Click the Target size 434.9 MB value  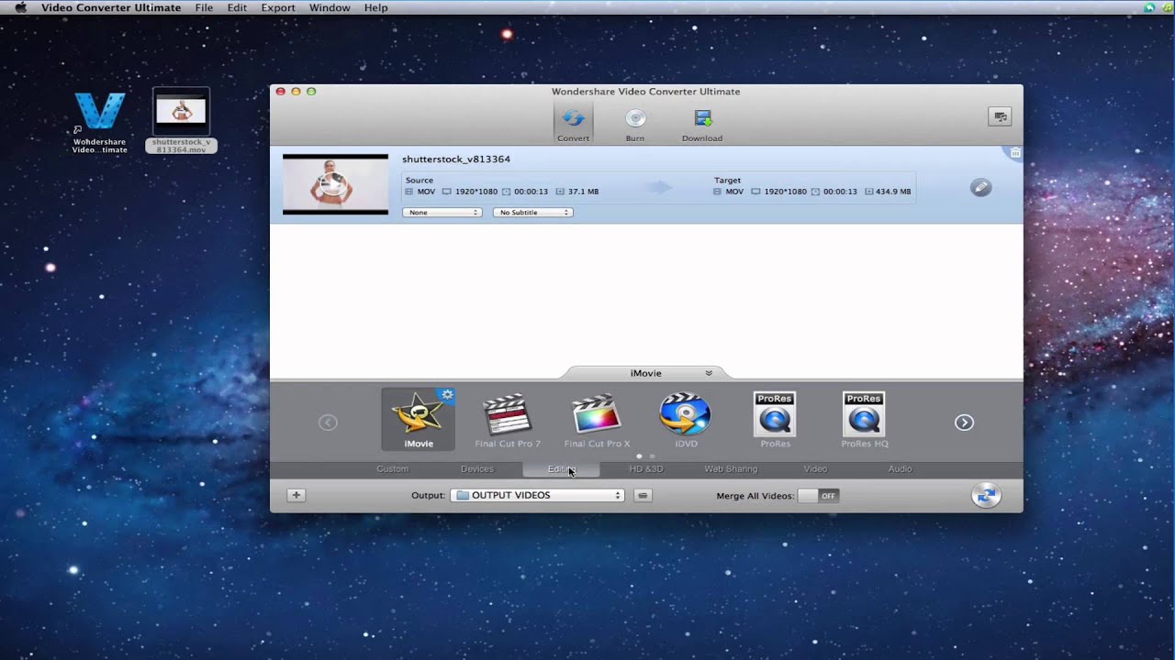coord(893,192)
